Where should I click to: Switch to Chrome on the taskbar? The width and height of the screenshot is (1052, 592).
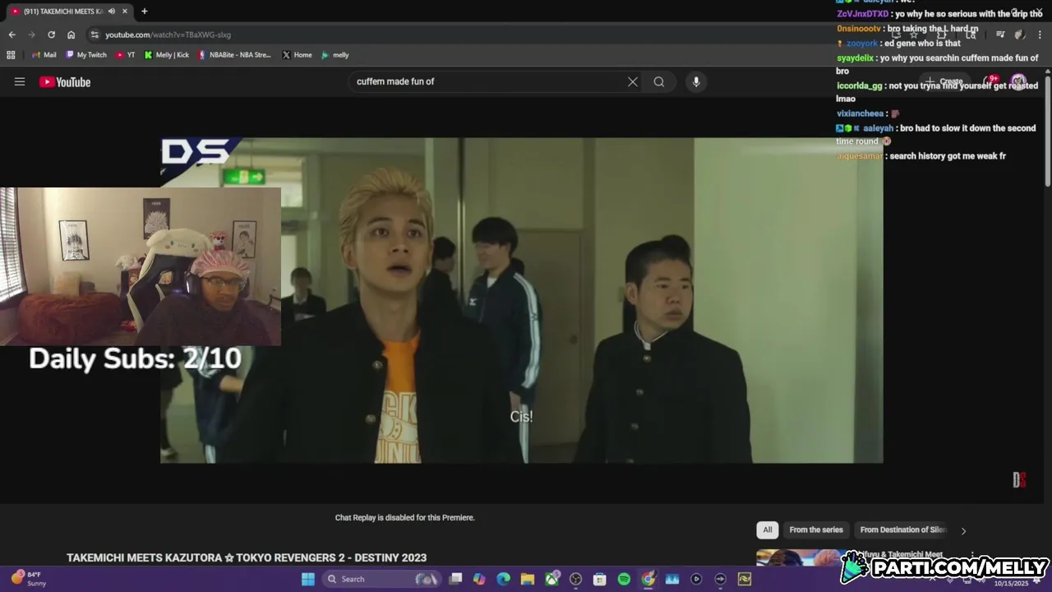(x=648, y=579)
